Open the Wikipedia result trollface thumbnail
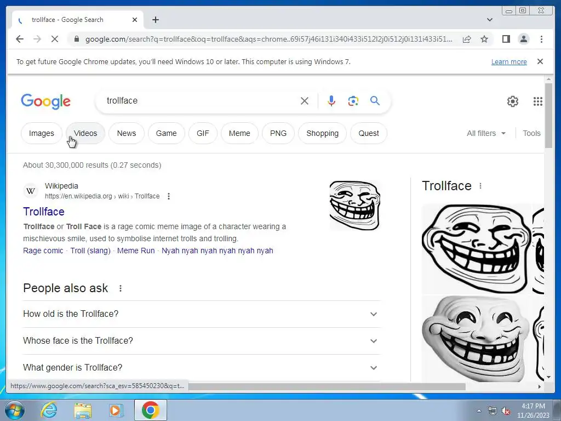Viewport: 561px width, 421px height. (x=354, y=205)
